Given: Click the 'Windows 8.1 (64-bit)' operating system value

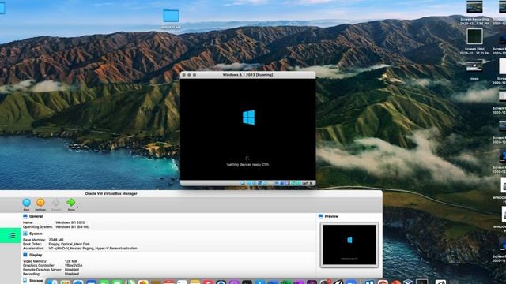Looking at the screenshot, I should coord(73,226).
